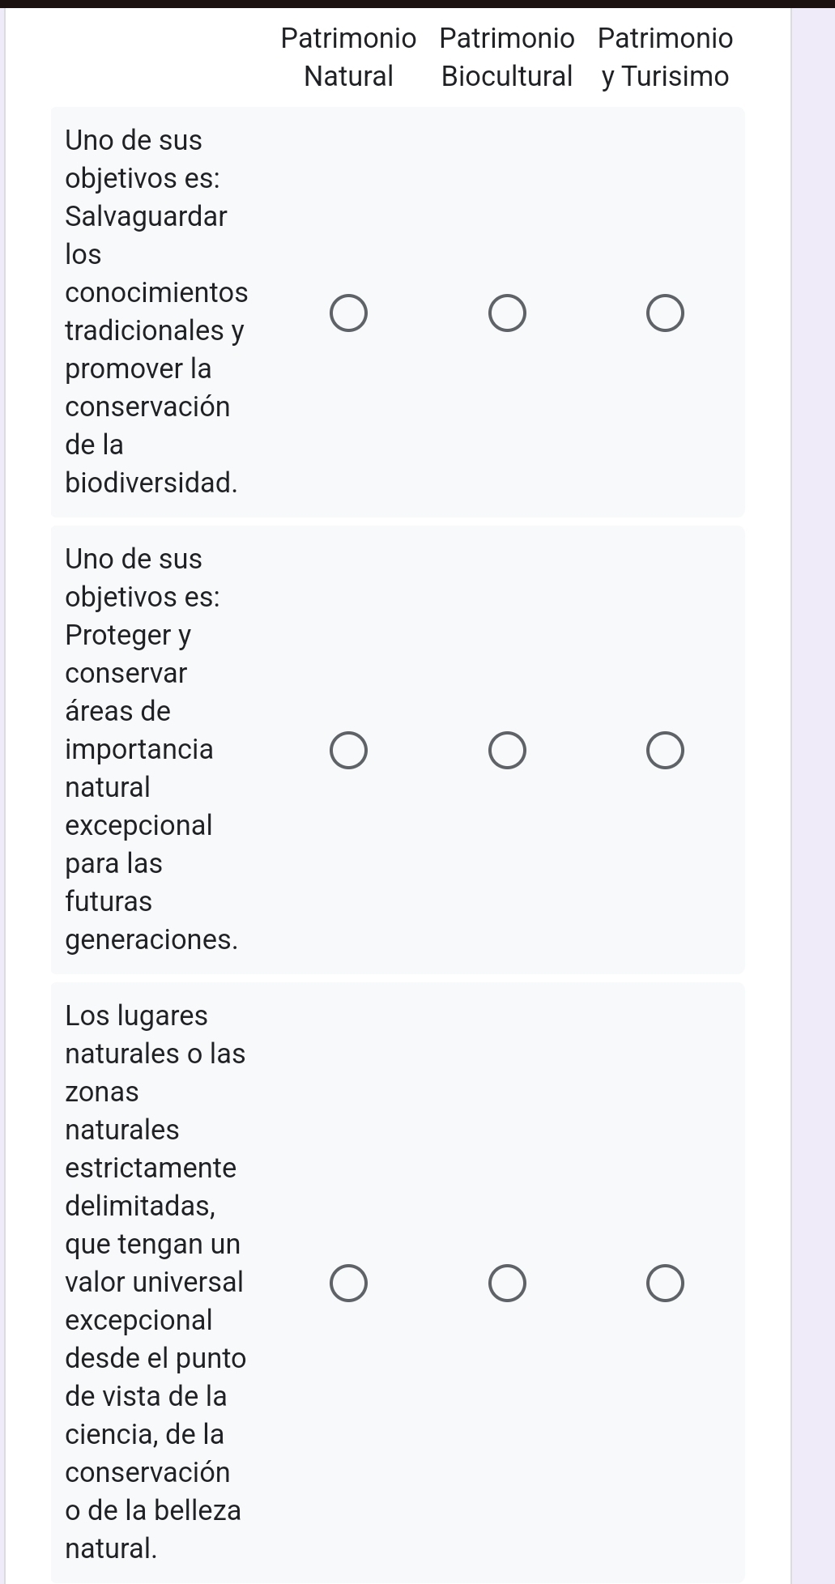Viewport: 835px width, 1584px height.
Task: Click the 'Patrimonio Natural' column header
Action: click(x=349, y=57)
